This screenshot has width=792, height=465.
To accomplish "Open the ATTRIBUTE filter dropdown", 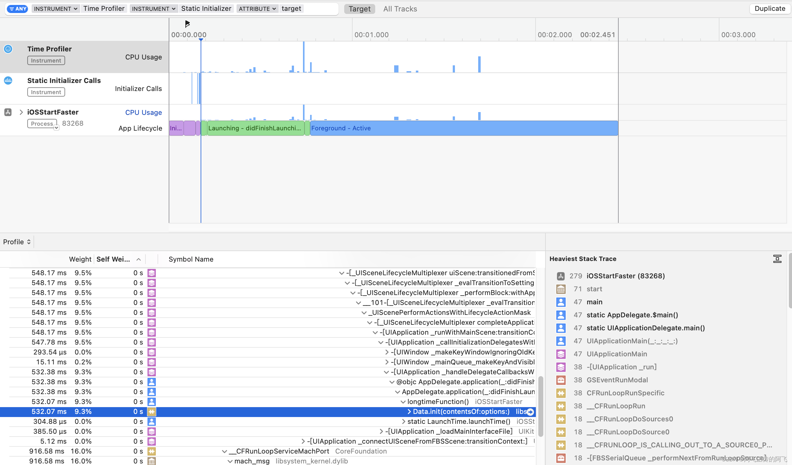I will [x=257, y=9].
